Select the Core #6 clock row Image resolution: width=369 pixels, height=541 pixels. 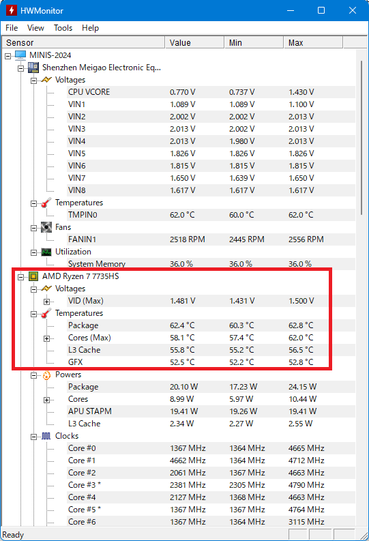point(211,522)
